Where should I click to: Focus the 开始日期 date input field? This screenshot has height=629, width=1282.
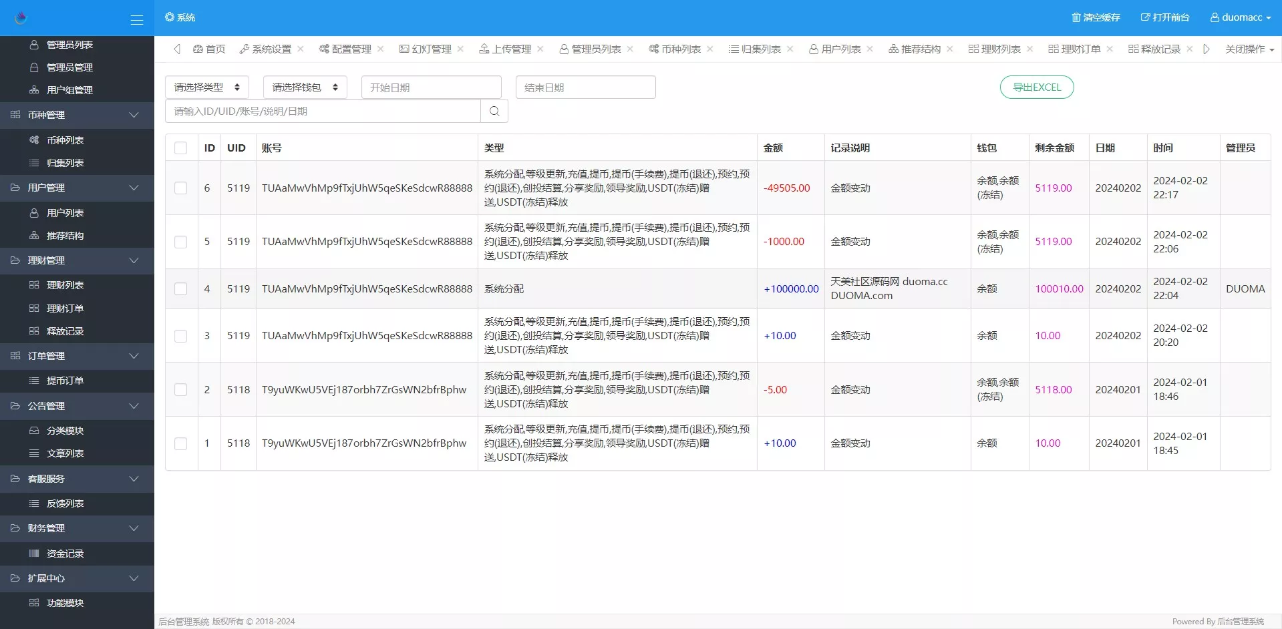click(x=431, y=87)
